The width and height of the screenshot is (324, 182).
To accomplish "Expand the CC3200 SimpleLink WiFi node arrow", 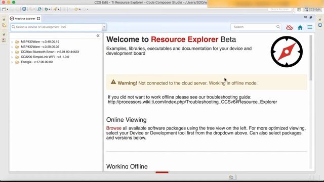I will [x=12, y=57].
